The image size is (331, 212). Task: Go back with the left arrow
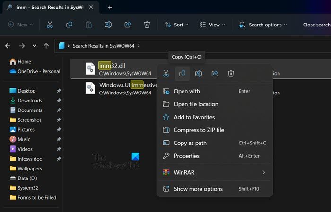[x=8, y=46]
